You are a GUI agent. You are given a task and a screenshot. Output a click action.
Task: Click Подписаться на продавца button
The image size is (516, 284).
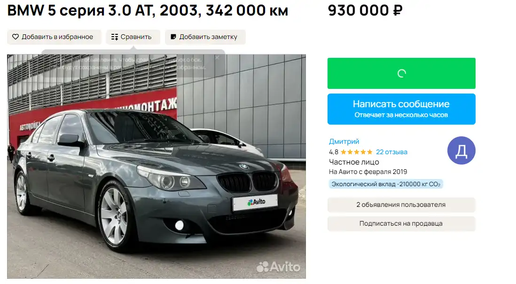(x=401, y=223)
